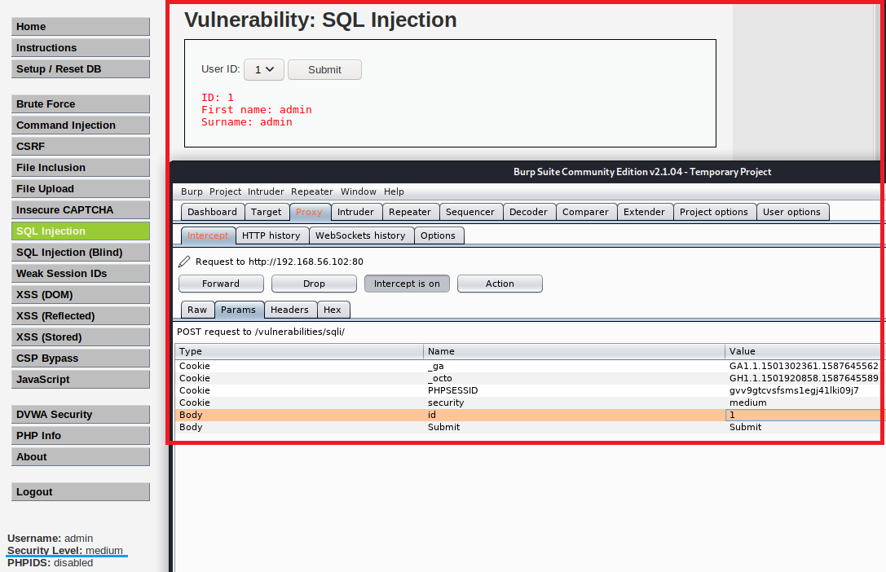
Task: Sort parameters by the Type column header
Action: coord(299,351)
